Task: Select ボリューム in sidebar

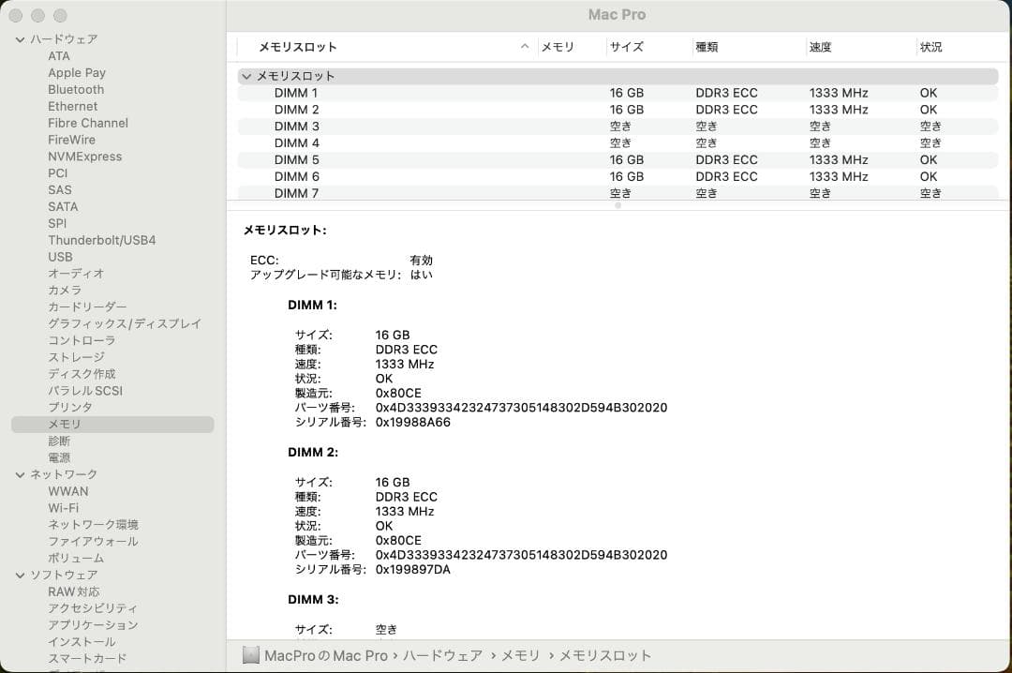Action: point(76,559)
